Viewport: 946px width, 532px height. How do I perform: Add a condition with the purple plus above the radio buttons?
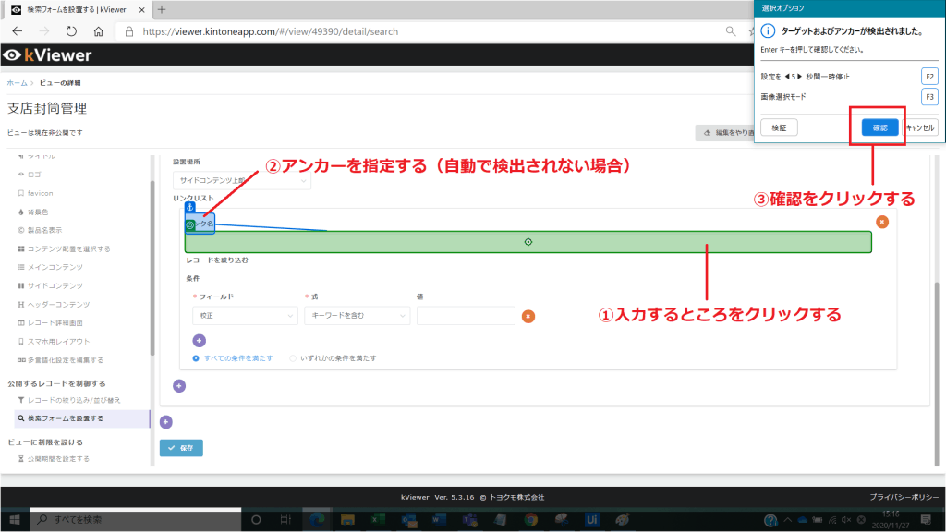(x=199, y=341)
